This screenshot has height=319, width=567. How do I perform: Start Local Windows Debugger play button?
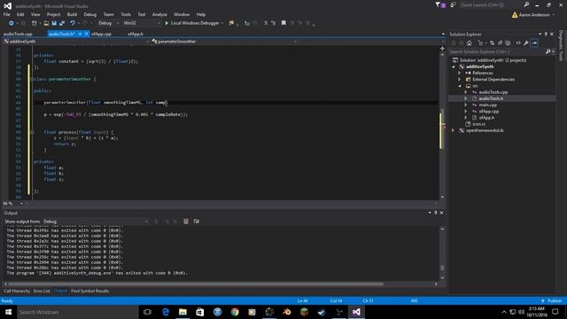pos(167,23)
